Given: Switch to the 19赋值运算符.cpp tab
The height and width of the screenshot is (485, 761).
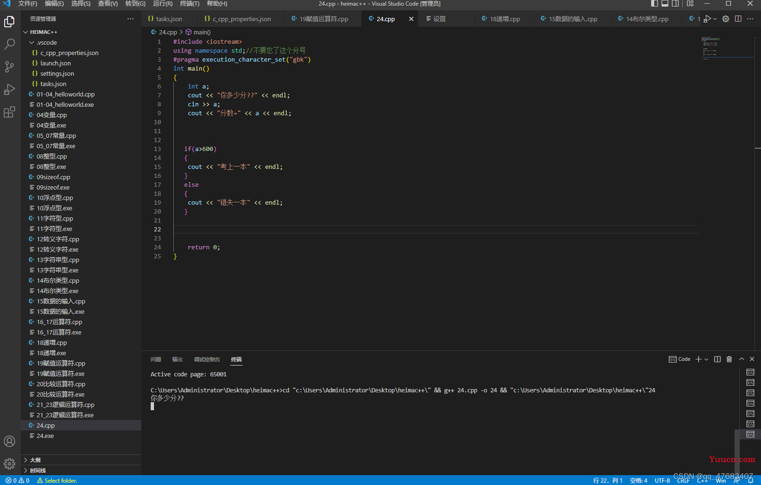Looking at the screenshot, I should (324, 19).
